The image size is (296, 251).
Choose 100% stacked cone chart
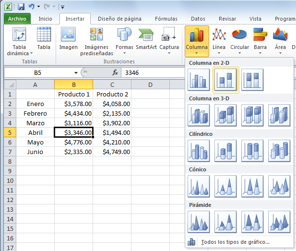[x=252, y=186]
